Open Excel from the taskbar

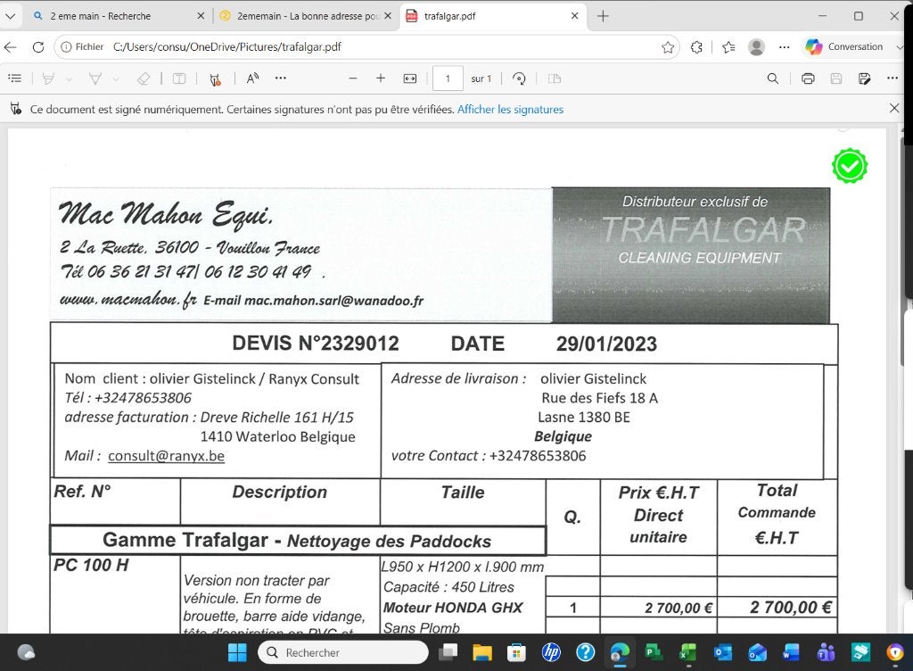pos(688,652)
